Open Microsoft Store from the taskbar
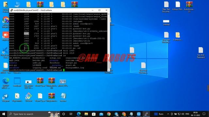Screen dimensions: 209x117 [x=94, y=114]
